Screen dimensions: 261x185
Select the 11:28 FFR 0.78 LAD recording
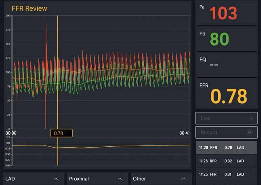pos(226,148)
